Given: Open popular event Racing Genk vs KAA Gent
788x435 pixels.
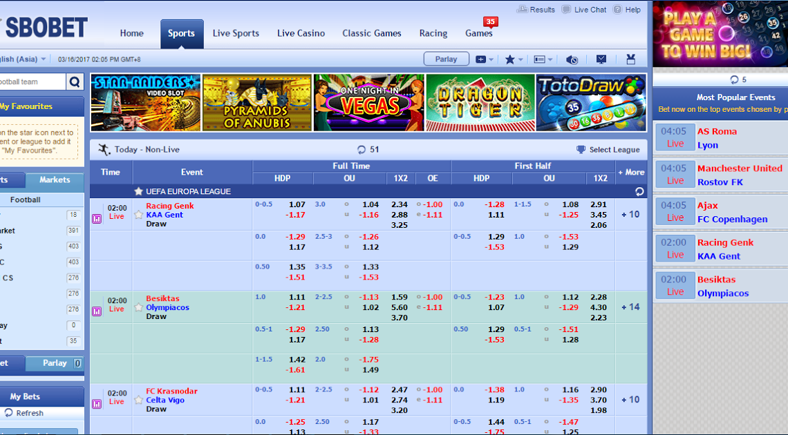Looking at the screenshot, I should pos(721,249).
